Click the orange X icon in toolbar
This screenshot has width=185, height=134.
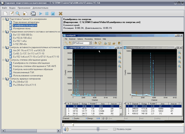click(x=61, y=13)
